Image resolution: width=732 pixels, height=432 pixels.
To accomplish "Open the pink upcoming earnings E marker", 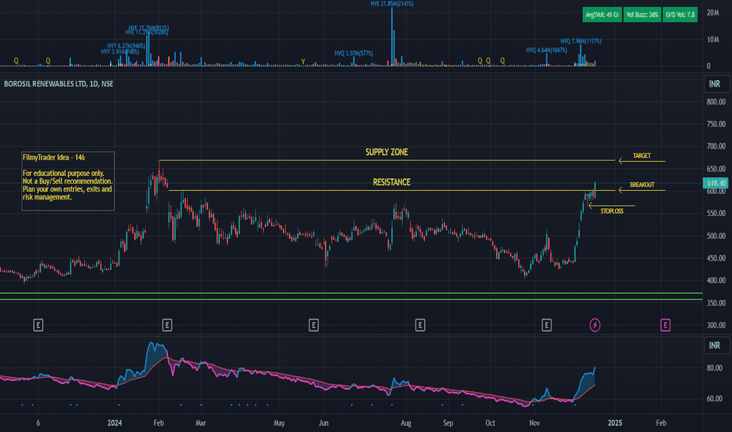I will pyautogui.click(x=665, y=325).
